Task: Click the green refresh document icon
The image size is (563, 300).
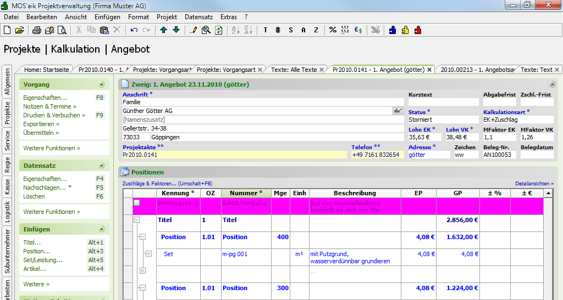Action: pos(219,30)
